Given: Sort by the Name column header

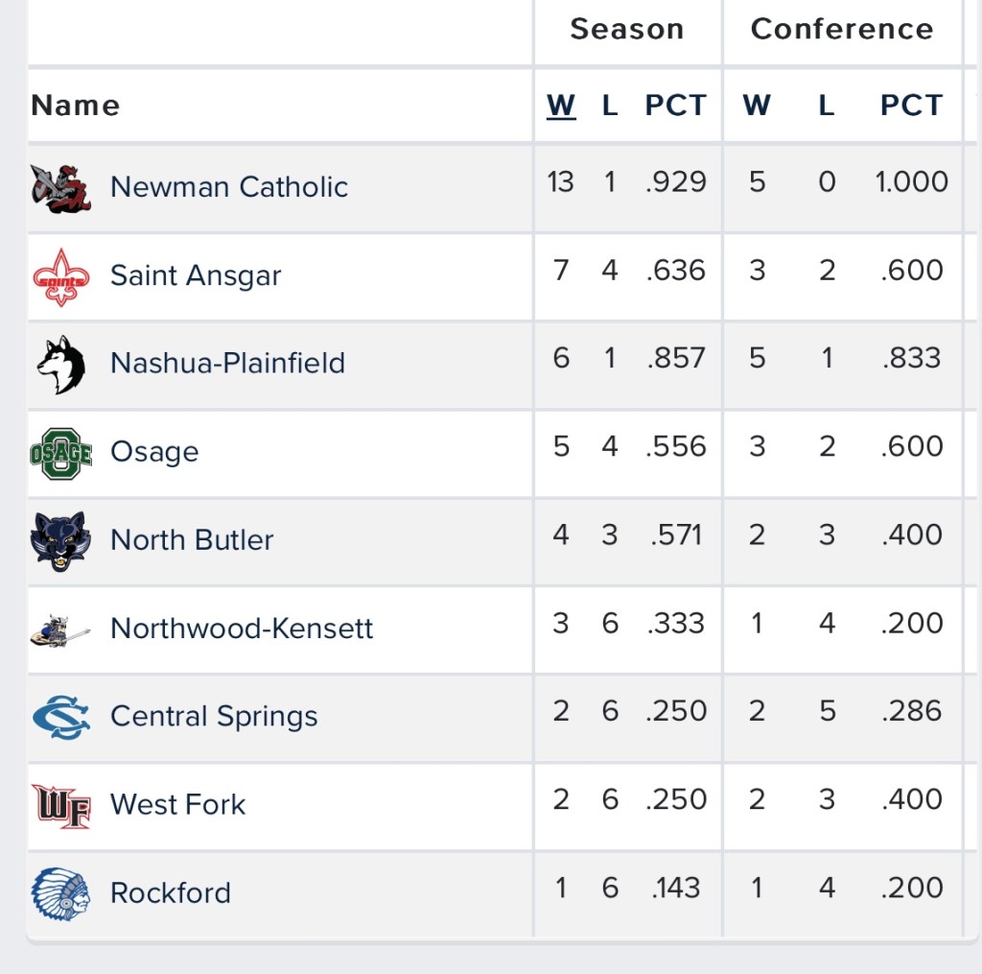Looking at the screenshot, I should click(76, 106).
